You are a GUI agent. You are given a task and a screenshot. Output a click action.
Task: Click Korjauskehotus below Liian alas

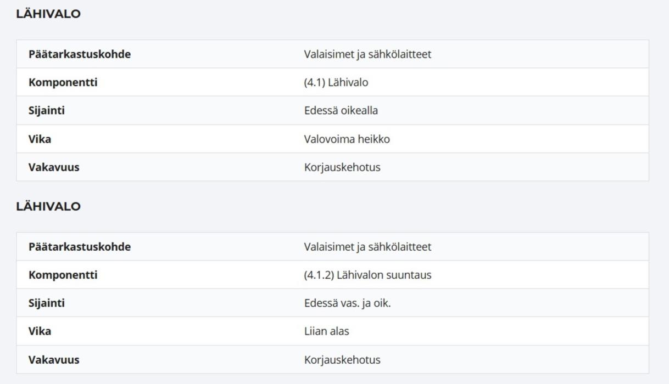[x=342, y=360]
